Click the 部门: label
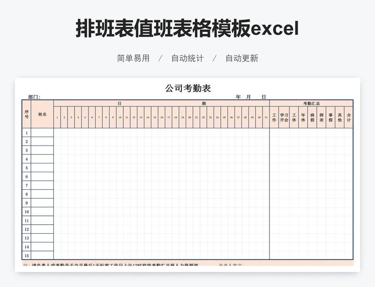 point(34,97)
